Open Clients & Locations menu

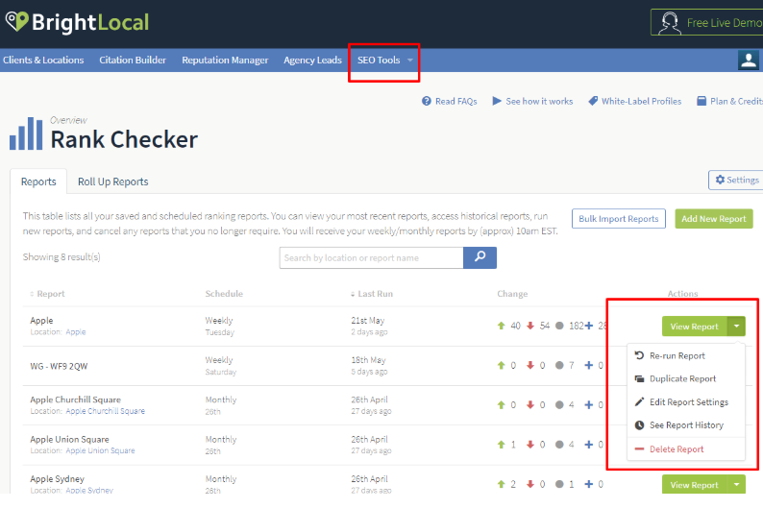(x=43, y=60)
